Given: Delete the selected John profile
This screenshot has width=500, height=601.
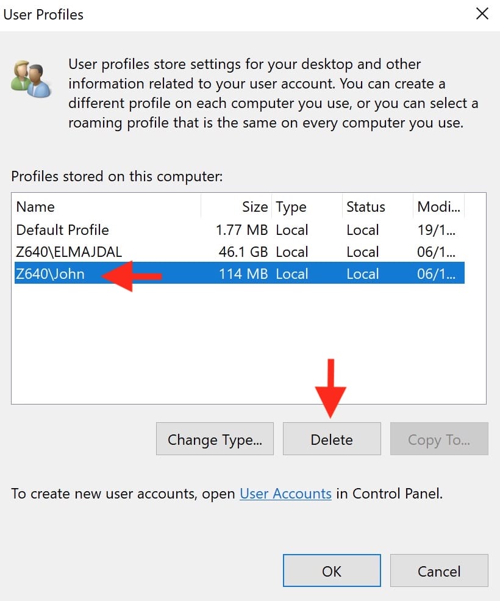Looking at the screenshot, I should coord(332,439).
